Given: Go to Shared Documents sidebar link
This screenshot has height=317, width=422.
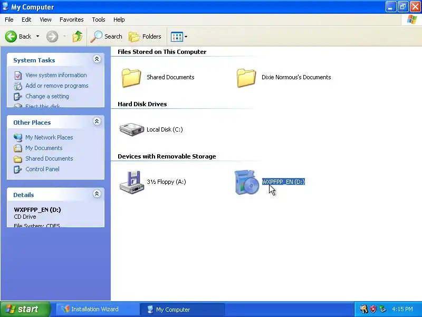Looking at the screenshot, I should tap(49, 158).
